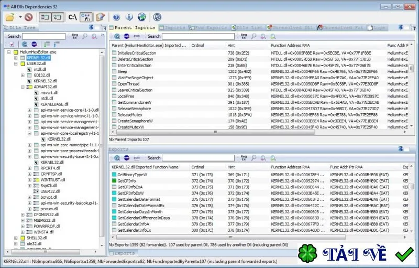Check the InitializeCriticalSection row checkbox
This screenshot has height=268, width=419.
coord(114,53)
